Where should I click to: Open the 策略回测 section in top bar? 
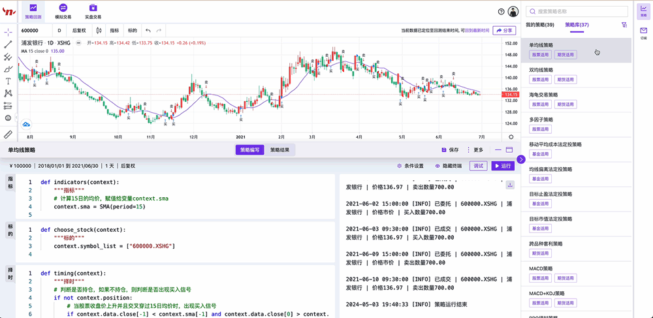coord(33,11)
